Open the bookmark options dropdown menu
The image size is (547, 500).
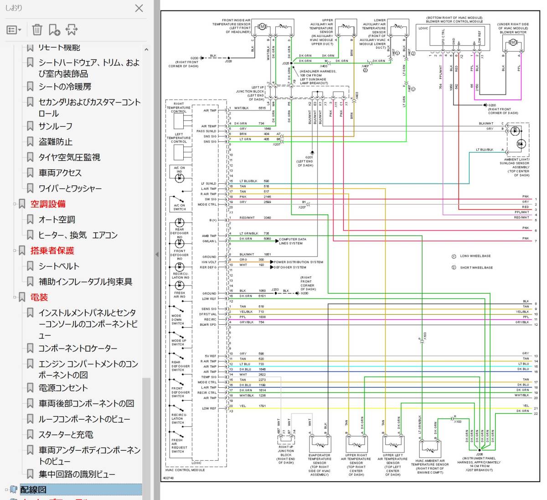14,30
